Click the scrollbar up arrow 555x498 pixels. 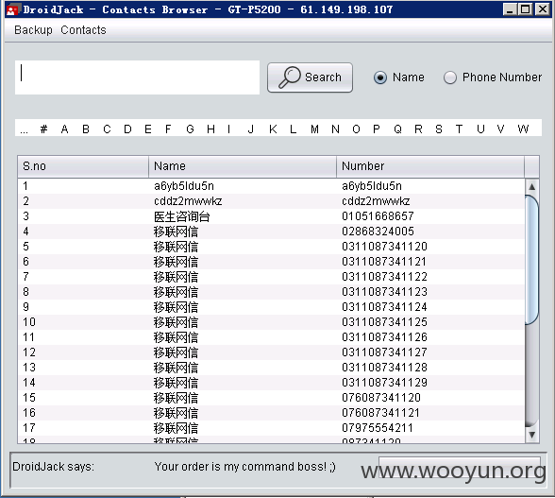(532, 186)
